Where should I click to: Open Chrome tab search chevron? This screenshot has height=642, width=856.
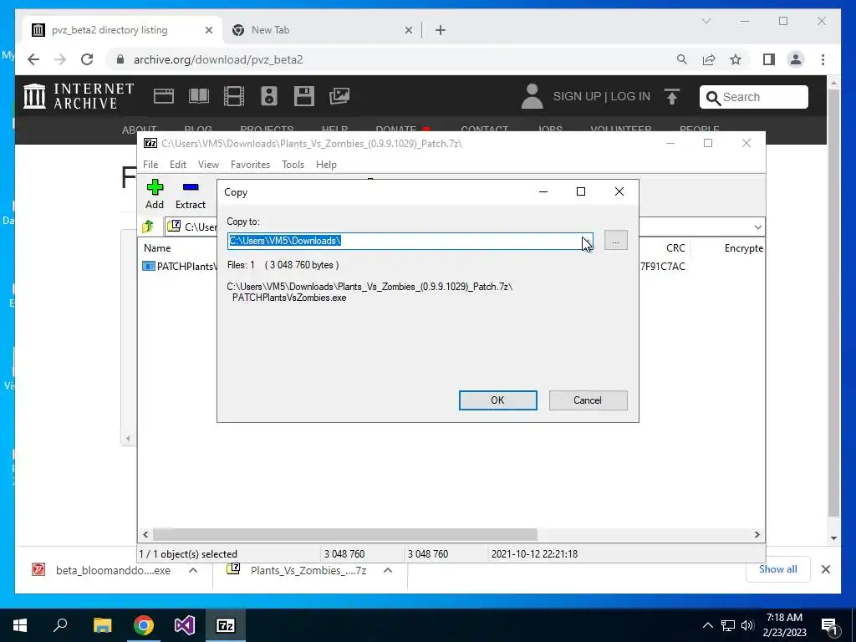point(706,21)
